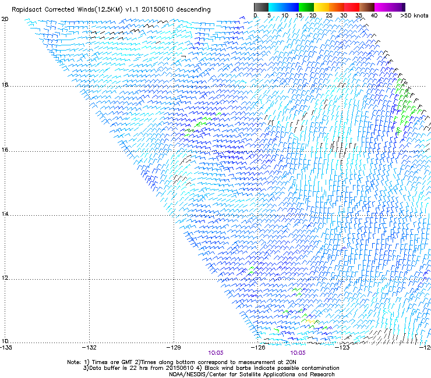Click the gray 0-5 knots legend swatch
This screenshot has height=378, width=431.
tap(261, 7)
